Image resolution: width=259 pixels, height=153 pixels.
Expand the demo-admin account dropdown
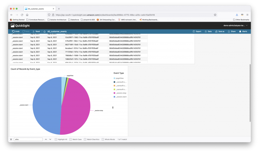(x=235, y=26)
